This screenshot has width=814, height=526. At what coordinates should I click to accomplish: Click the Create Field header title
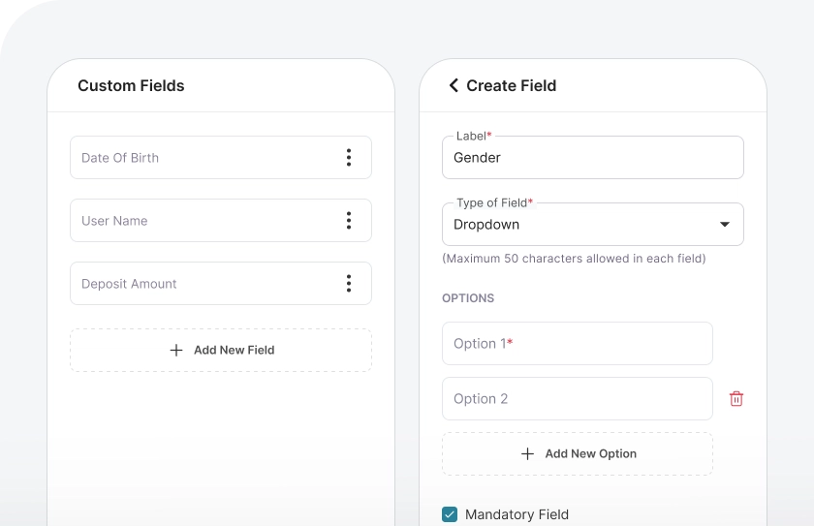point(511,85)
